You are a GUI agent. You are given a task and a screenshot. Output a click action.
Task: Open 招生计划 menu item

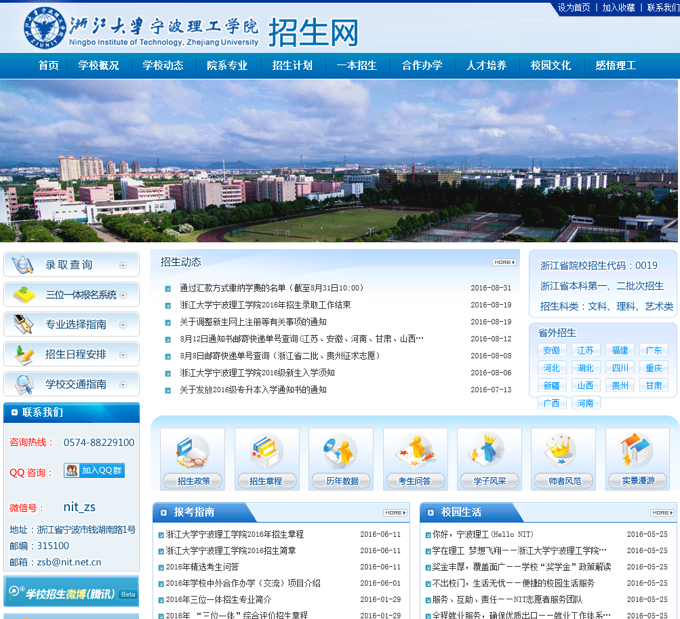point(292,66)
